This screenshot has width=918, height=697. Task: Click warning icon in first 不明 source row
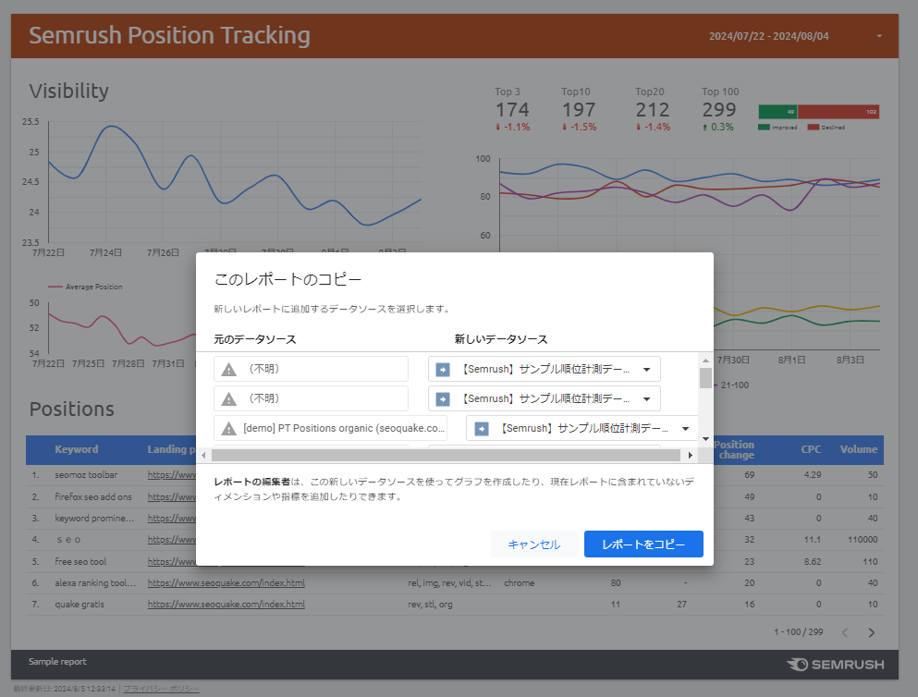[229, 369]
